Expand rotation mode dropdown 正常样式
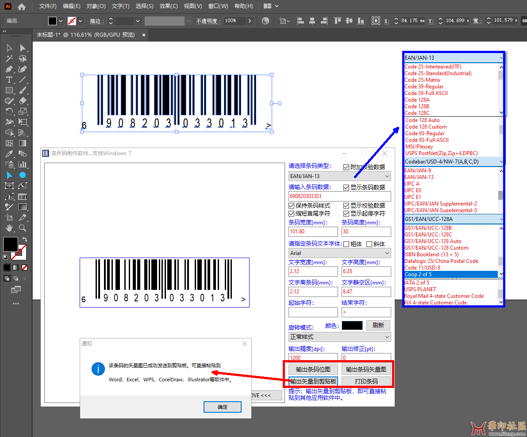The width and height of the screenshot is (527, 437). pyautogui.click(x=340, y=337)
